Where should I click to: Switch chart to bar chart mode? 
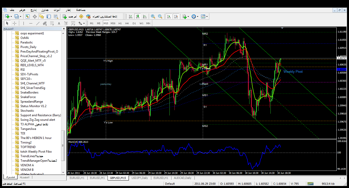[131, 16]
